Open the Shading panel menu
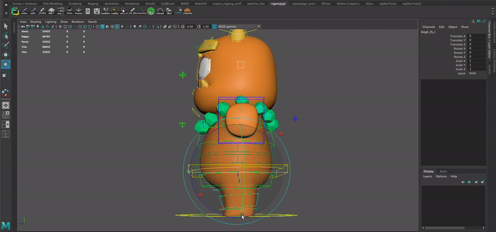496x232 pixels. tap(35, 22)
